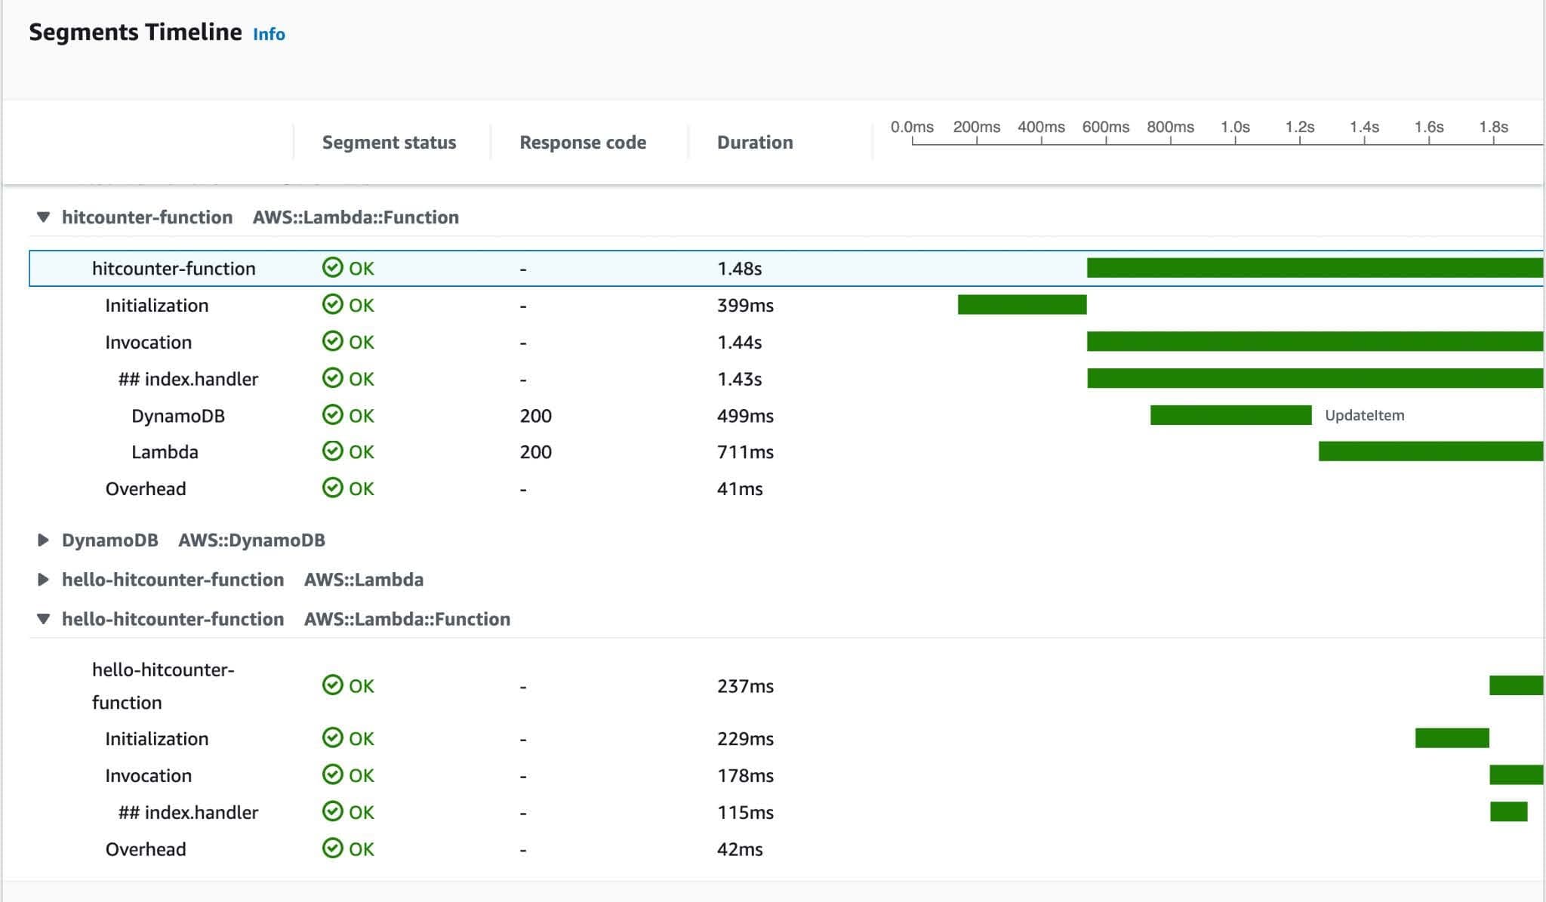
Task: Click the Duration column header
Action: click(x=754, y=143)
